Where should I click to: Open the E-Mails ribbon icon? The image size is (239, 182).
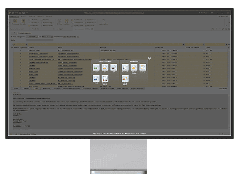tap(59, 22)
